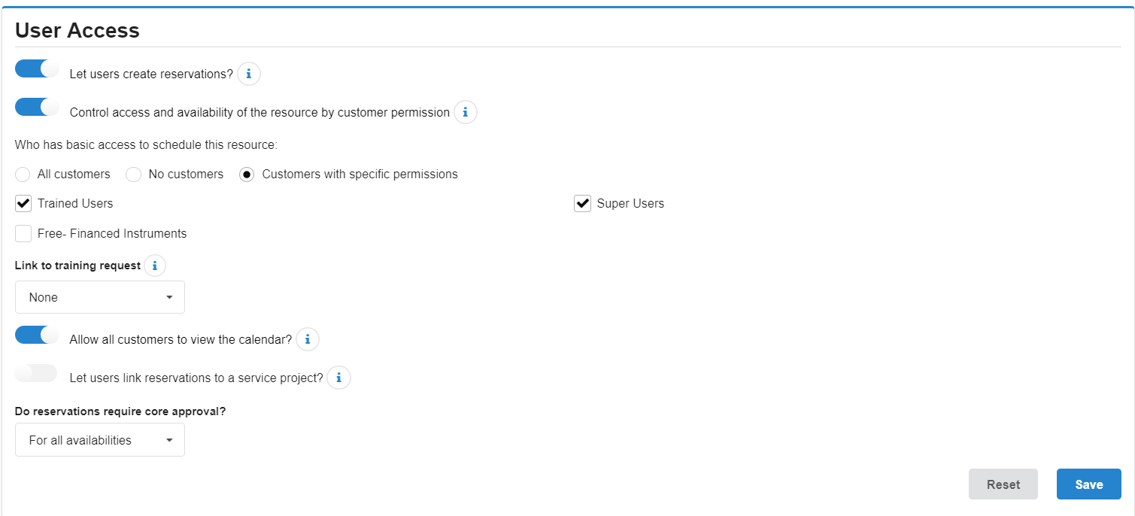Click info icon for calendar viewing option
1135x516 pixels.
(308, 339)
